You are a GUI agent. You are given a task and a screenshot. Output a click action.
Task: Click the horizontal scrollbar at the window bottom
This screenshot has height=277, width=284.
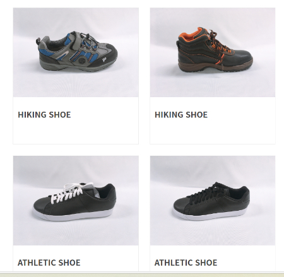pyautogui.click(x=142, y=274)
